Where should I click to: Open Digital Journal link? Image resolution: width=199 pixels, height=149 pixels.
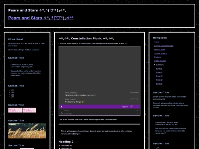pos(160,61)
